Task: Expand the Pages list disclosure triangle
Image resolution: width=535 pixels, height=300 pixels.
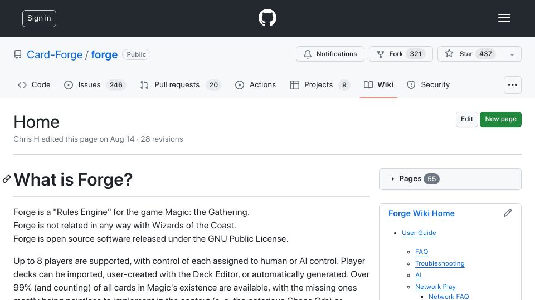Action: click(392, 179)
